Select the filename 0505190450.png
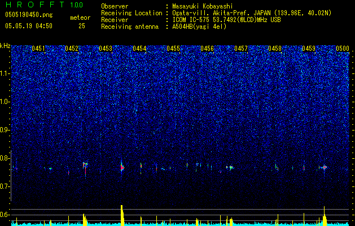The width and height of the screenshot is (355, 226). 29,15
